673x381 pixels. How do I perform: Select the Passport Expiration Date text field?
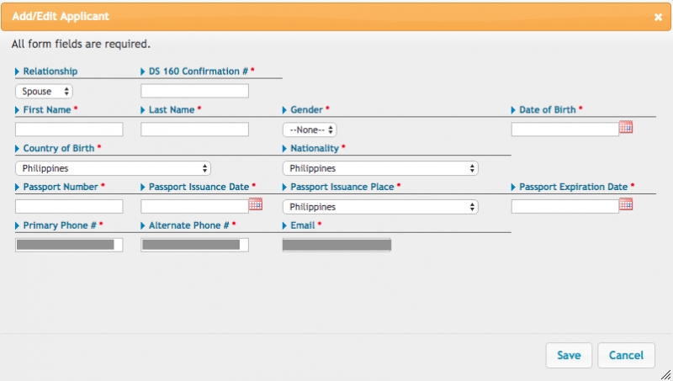pos(564,206)
